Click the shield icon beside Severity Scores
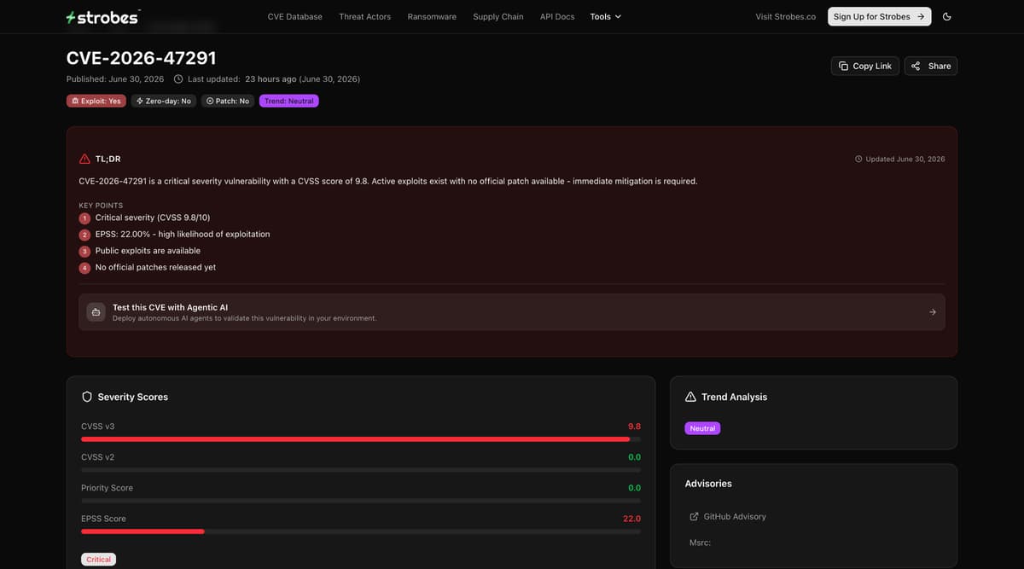This screenshot has height=569, width=1024. tap(87, 397)
